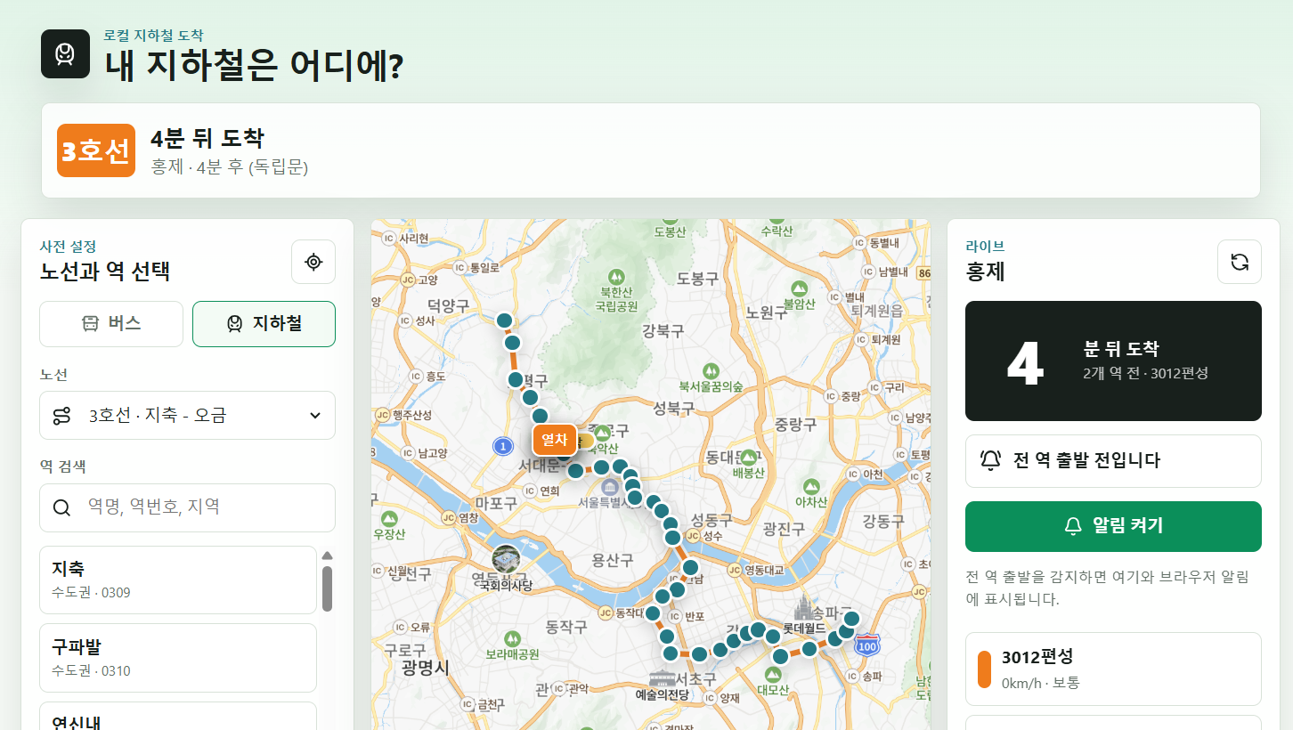Click the dark 4 분 뒤 도착 card
The width and height of the screenshot is (1293, 730).
point(1113,361)
